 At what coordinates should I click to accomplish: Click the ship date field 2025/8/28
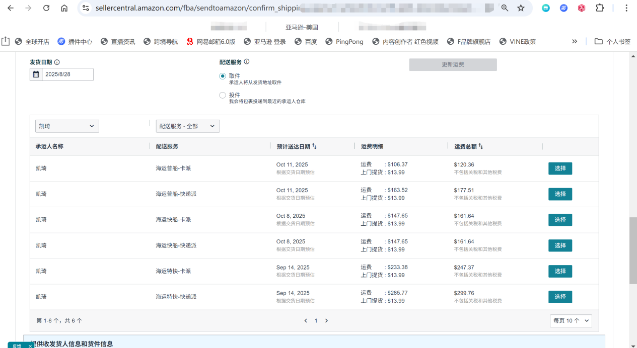point(67,74)
